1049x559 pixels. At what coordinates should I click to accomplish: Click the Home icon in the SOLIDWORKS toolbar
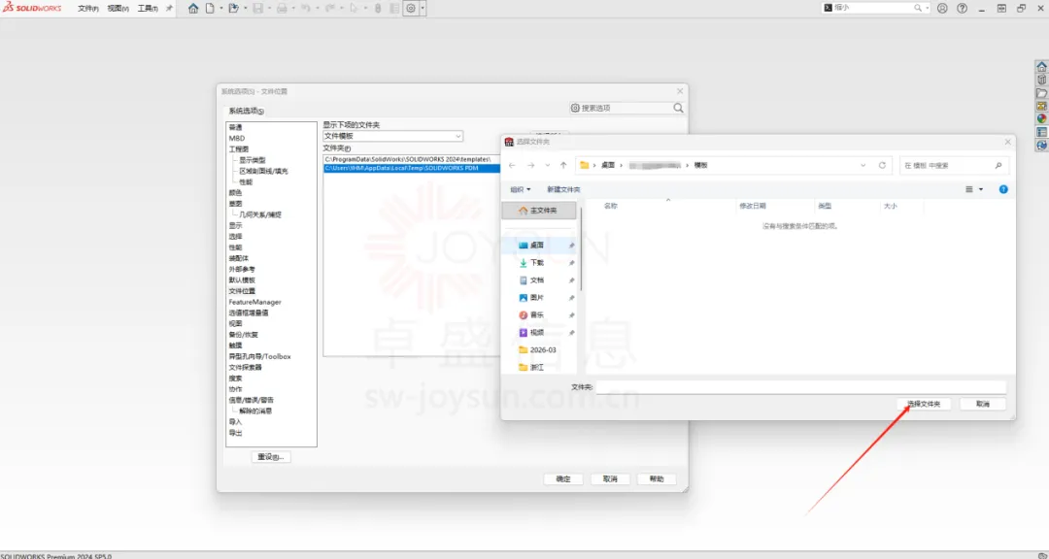pyautogui.click(x=193, y=8)
